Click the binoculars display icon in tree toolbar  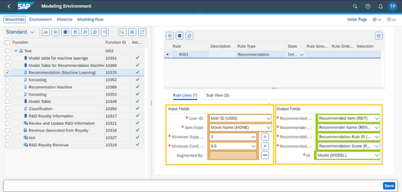pos(46,32)
